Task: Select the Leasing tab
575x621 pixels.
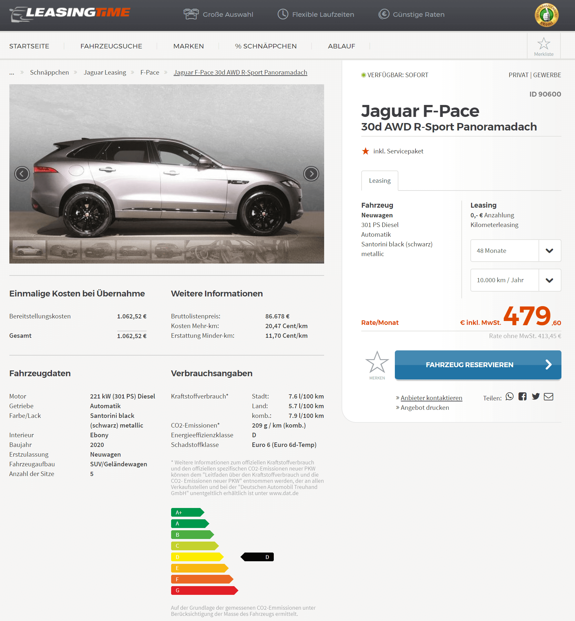Action: tap(380, 181)
